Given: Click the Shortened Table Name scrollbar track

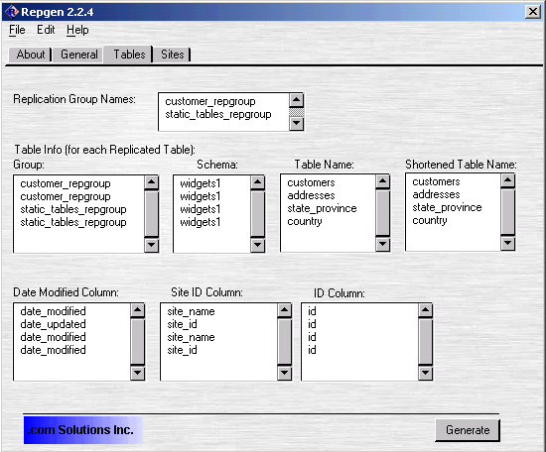Looking at the screenshot, I should [x=507, y=212].
